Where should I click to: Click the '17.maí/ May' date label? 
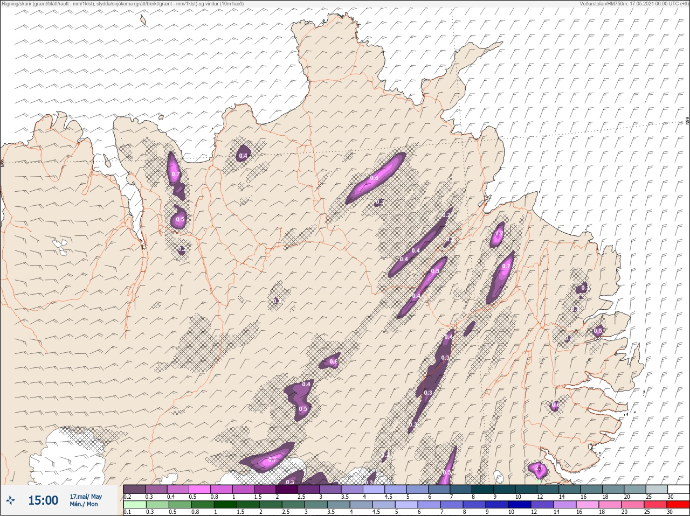[86, 497]
